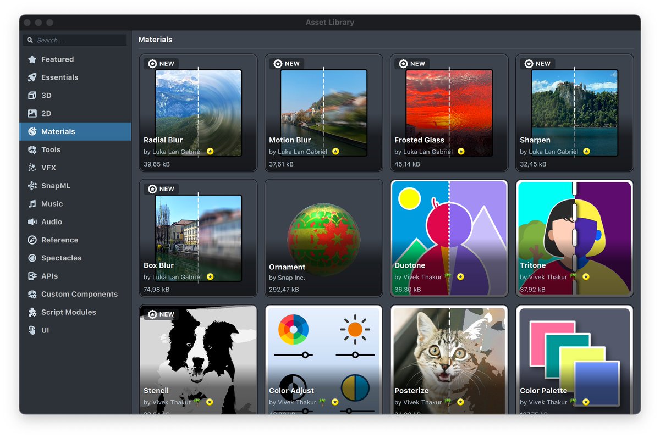Click yellow star badge on Frosted Glass card
This screenshot has height=438, width=660.
point(461,152)
